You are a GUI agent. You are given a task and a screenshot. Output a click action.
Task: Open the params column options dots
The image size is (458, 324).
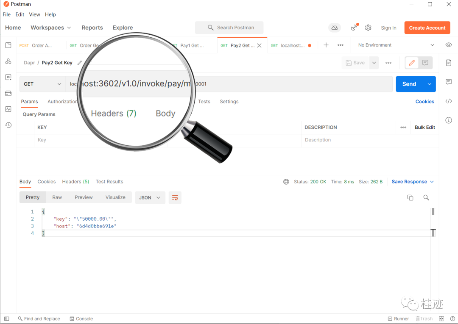(403, 127)
